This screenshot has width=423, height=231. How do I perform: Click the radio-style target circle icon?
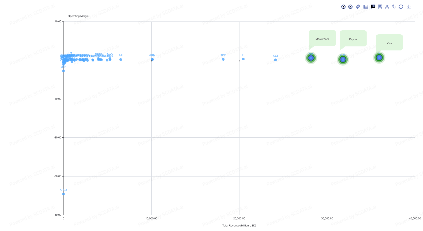(x=343, y=7)
